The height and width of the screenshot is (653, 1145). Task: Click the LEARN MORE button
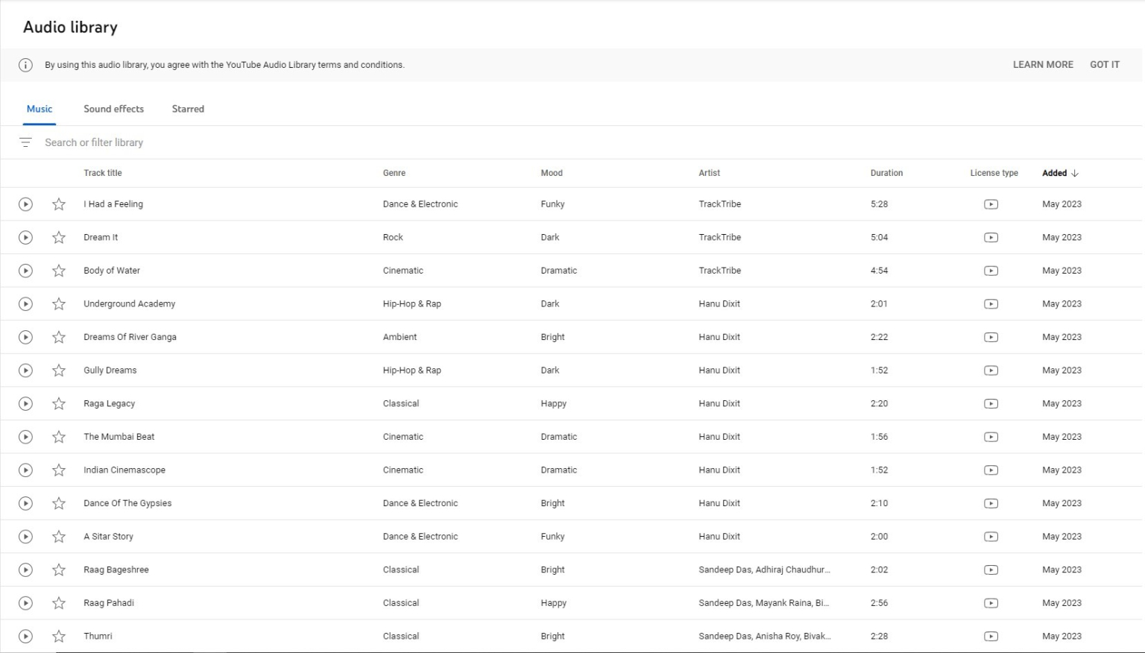(x=1042, y=65)
